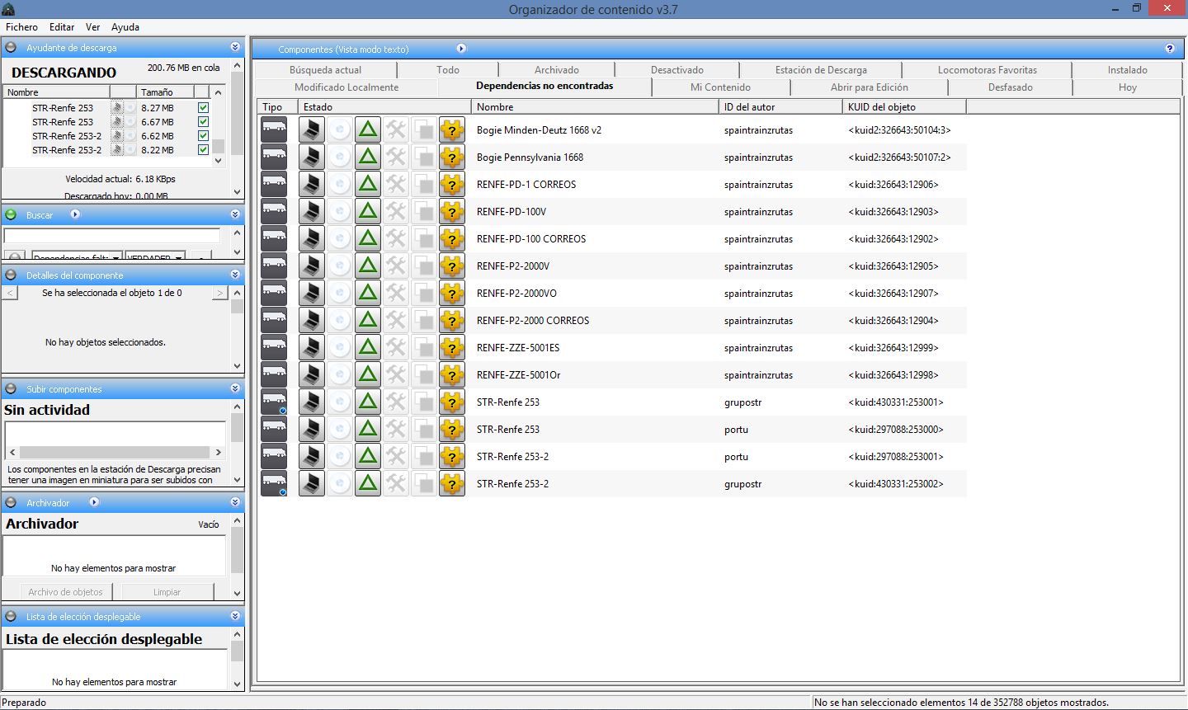The width and height of the screenshot is (1188, 710).
Task: Collapse the Subir componentes panel chevron
Action: 235,388
